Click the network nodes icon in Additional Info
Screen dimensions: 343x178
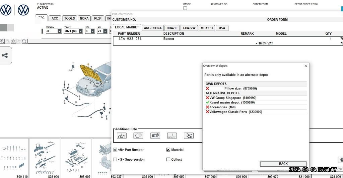(189, 136)
